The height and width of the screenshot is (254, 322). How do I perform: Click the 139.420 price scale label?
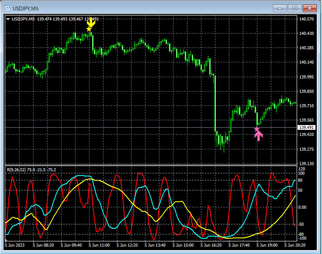coord(306,134)
